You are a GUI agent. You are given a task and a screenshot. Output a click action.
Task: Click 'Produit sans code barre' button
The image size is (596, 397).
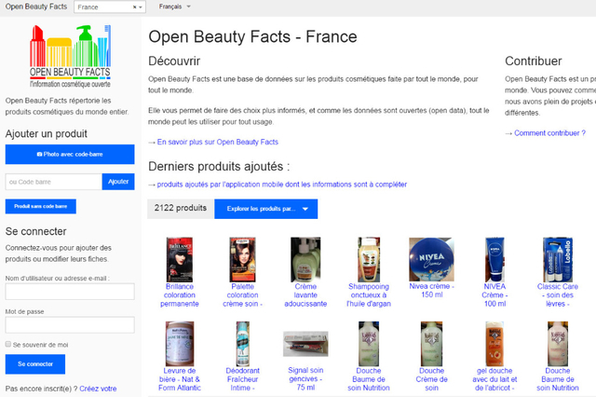pyautogui.click(x=41, y=206)
